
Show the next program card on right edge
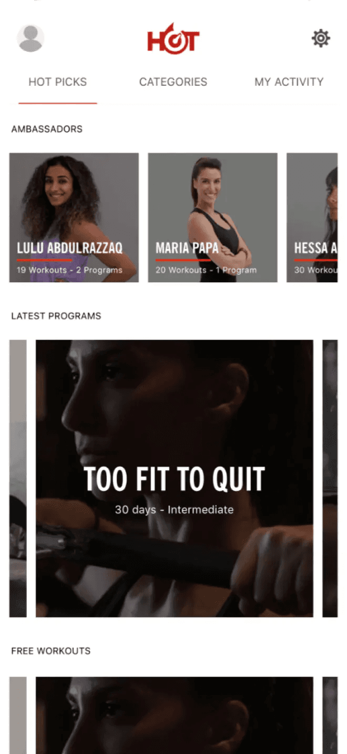tap(330, 478)
